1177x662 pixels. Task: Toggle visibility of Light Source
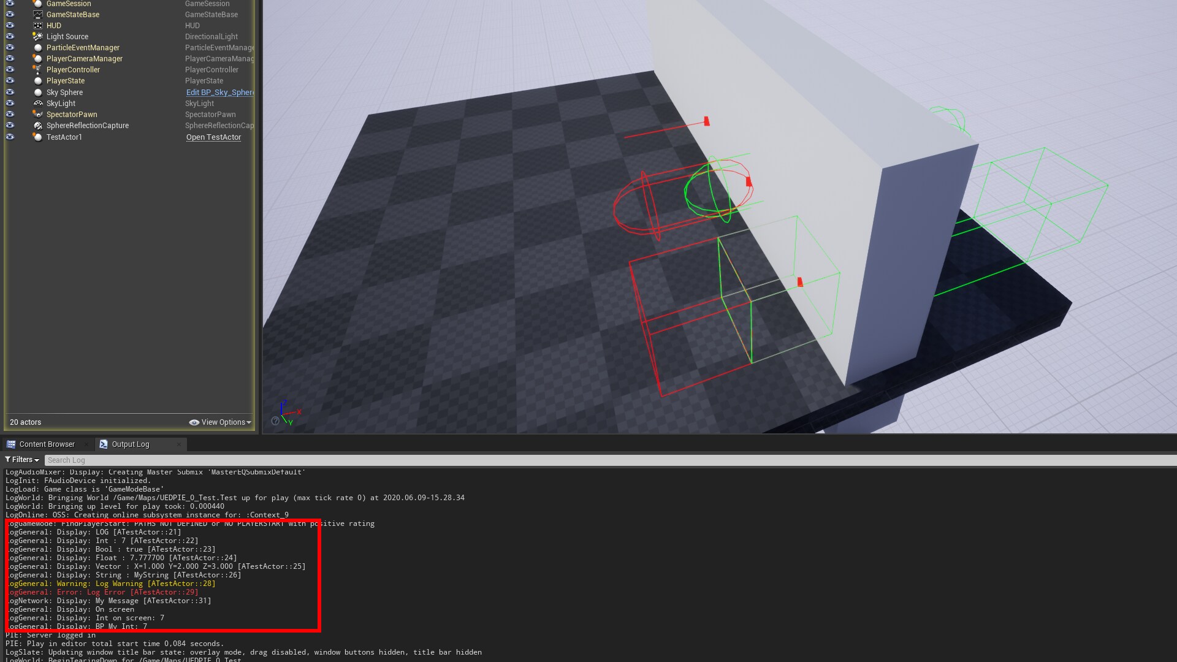[x=10, y=37]
